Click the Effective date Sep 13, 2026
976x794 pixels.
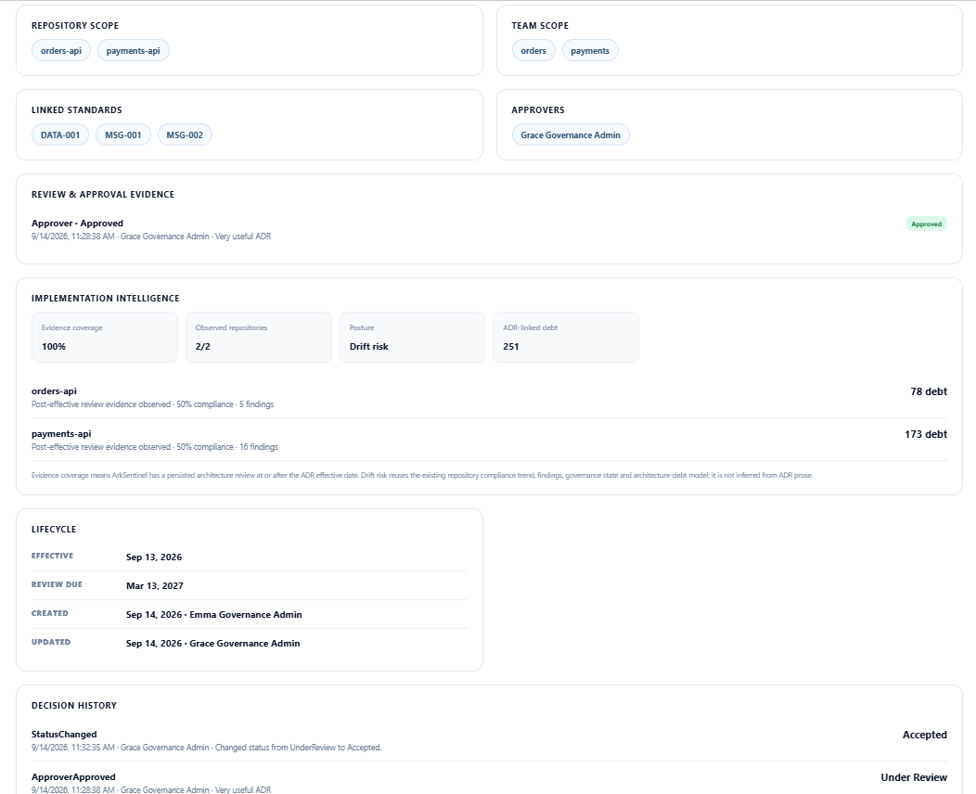coord(154,557)
